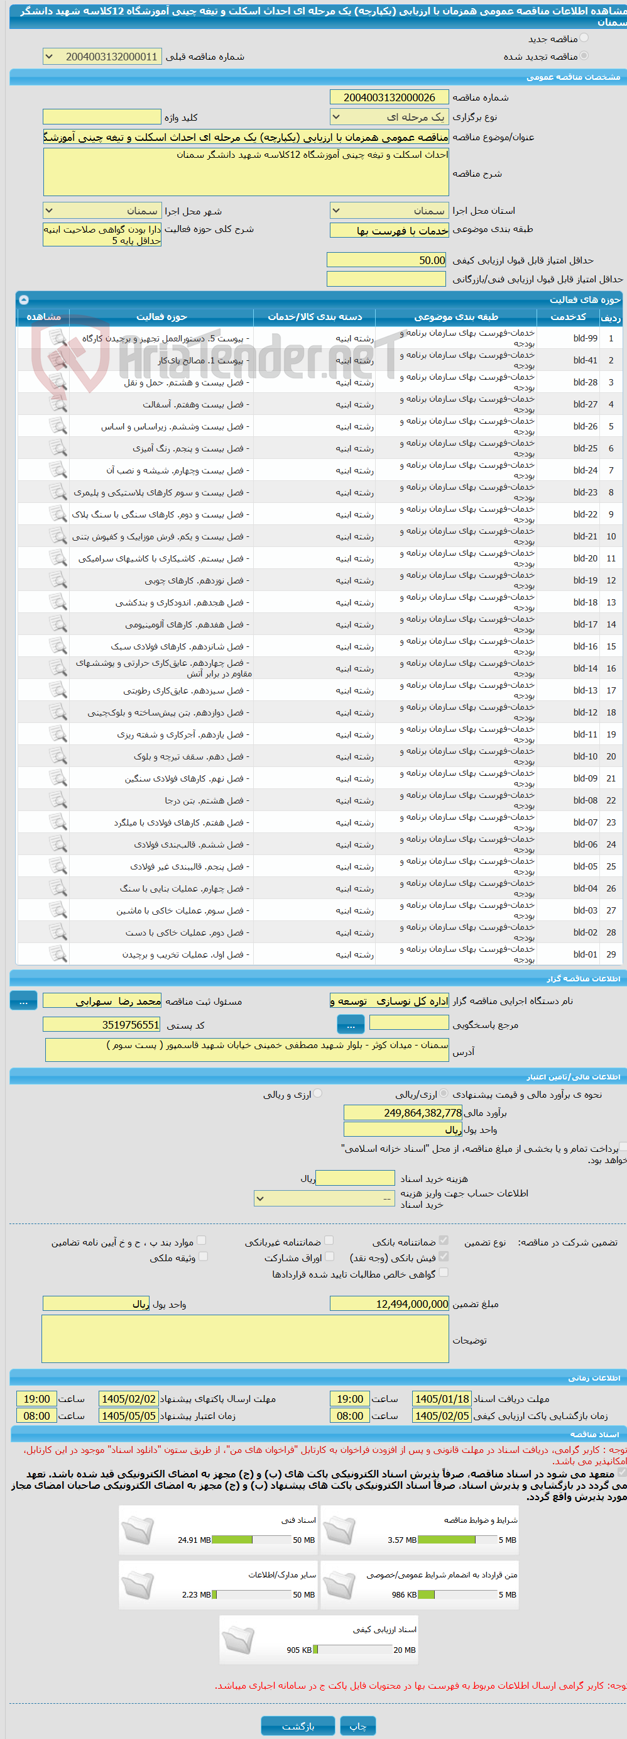627x1739 pixels.
Task: Open the اسناد فنی folder icon
Action: 138,1531
